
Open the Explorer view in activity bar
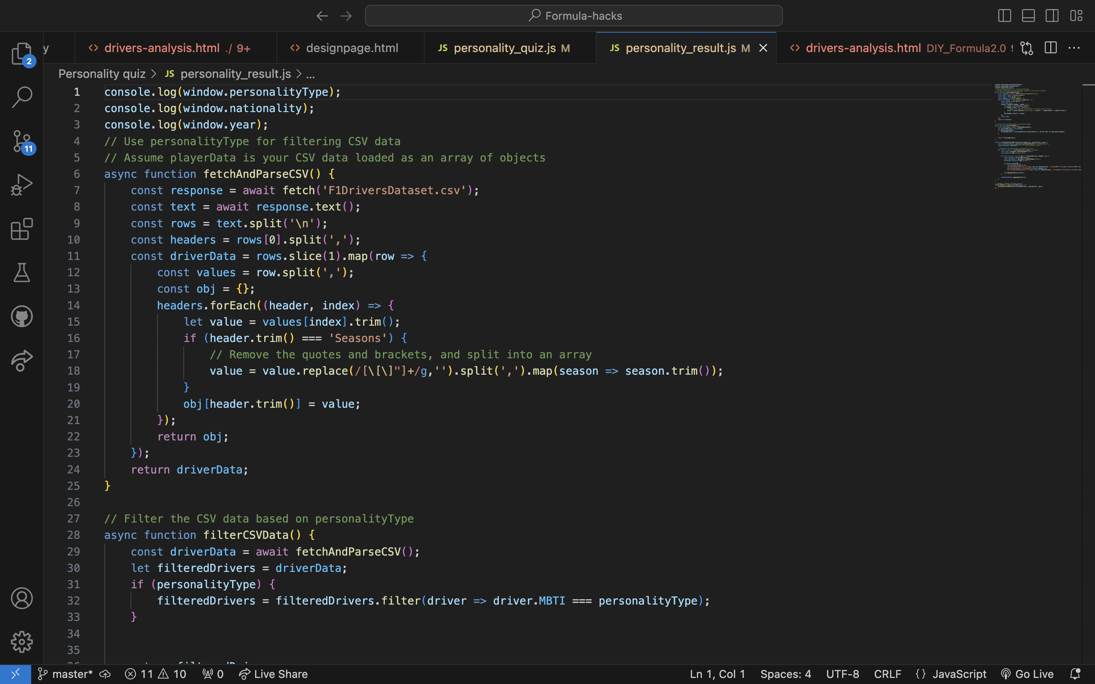click(x=21, y=53)
